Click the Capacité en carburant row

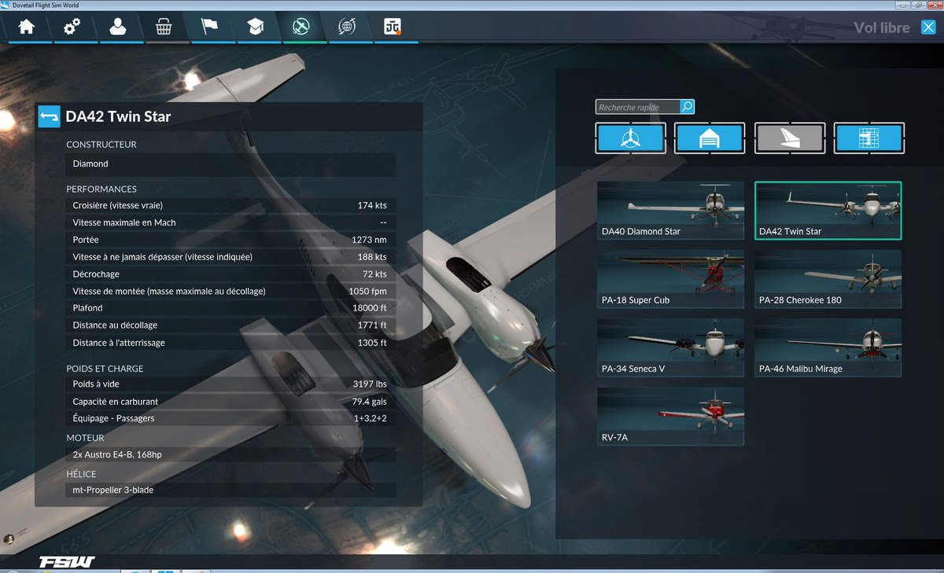click(230, 402)
